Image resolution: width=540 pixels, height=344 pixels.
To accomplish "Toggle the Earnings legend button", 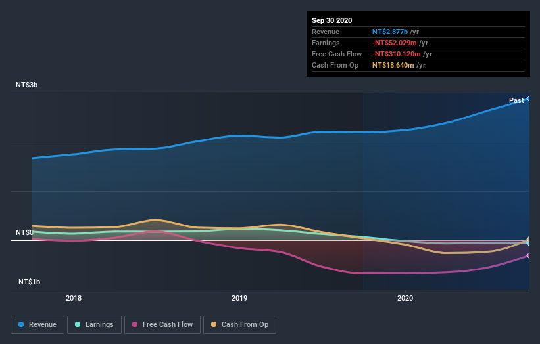I will (x=94, y=325).
